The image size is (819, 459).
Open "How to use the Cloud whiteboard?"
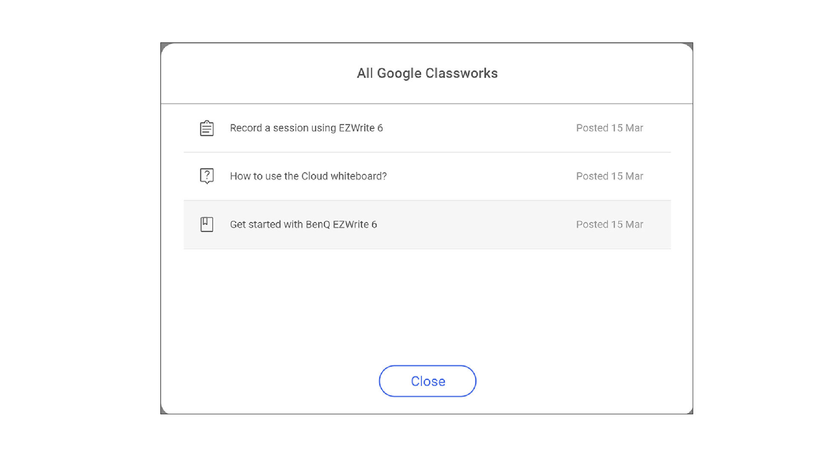[308, 176]
